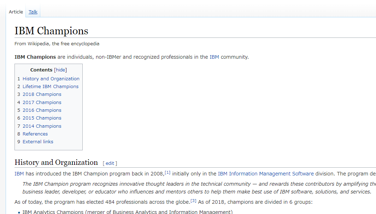
Task: Jump to 2015 Champions section
Action: [42, 118]
